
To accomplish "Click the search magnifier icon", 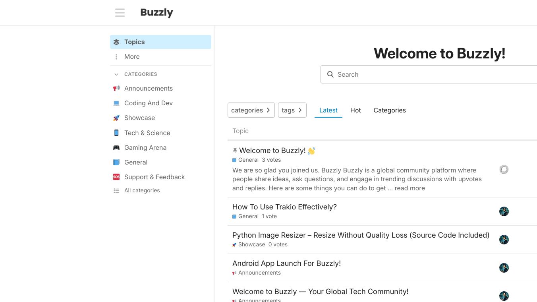I will coord(330,74).
